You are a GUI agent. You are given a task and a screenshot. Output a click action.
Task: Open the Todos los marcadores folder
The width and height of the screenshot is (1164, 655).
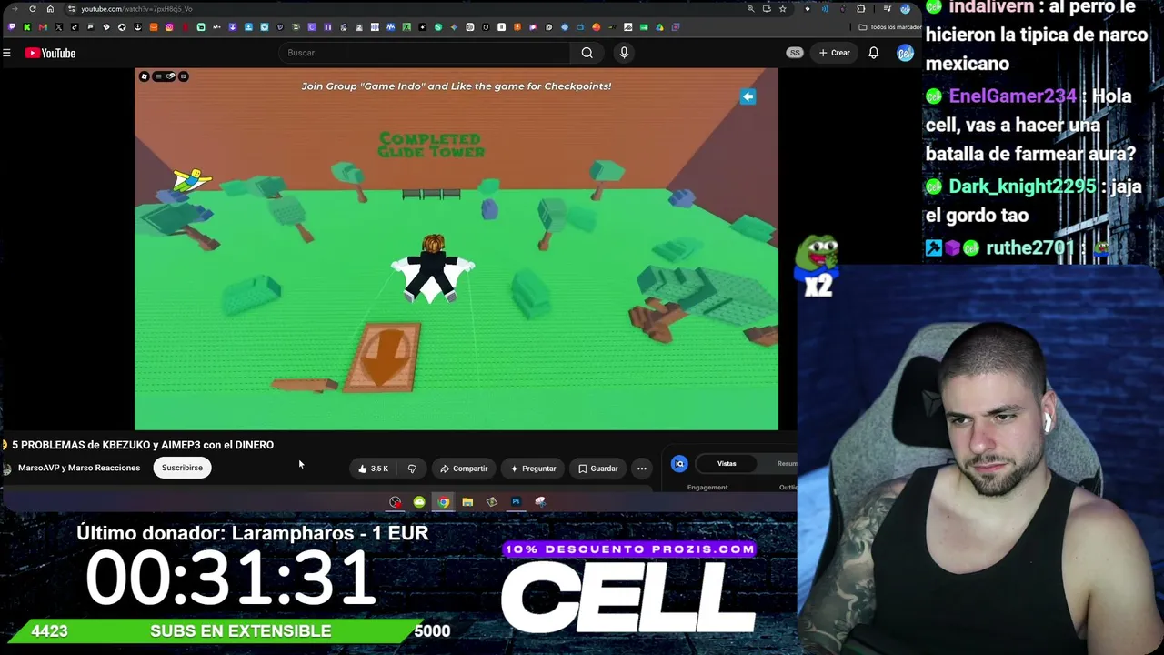coord(888,27)
